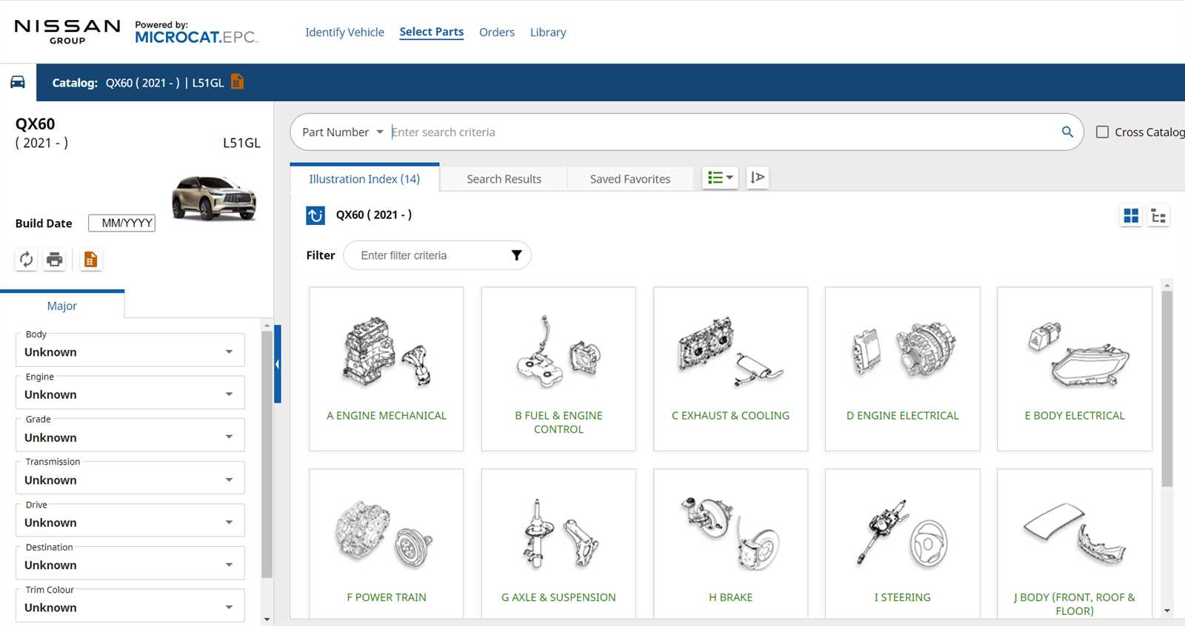Viewport: 1185px width, 626px height.
Task: Open H BRAKE illustration
Action: click(x=730, y=544)
